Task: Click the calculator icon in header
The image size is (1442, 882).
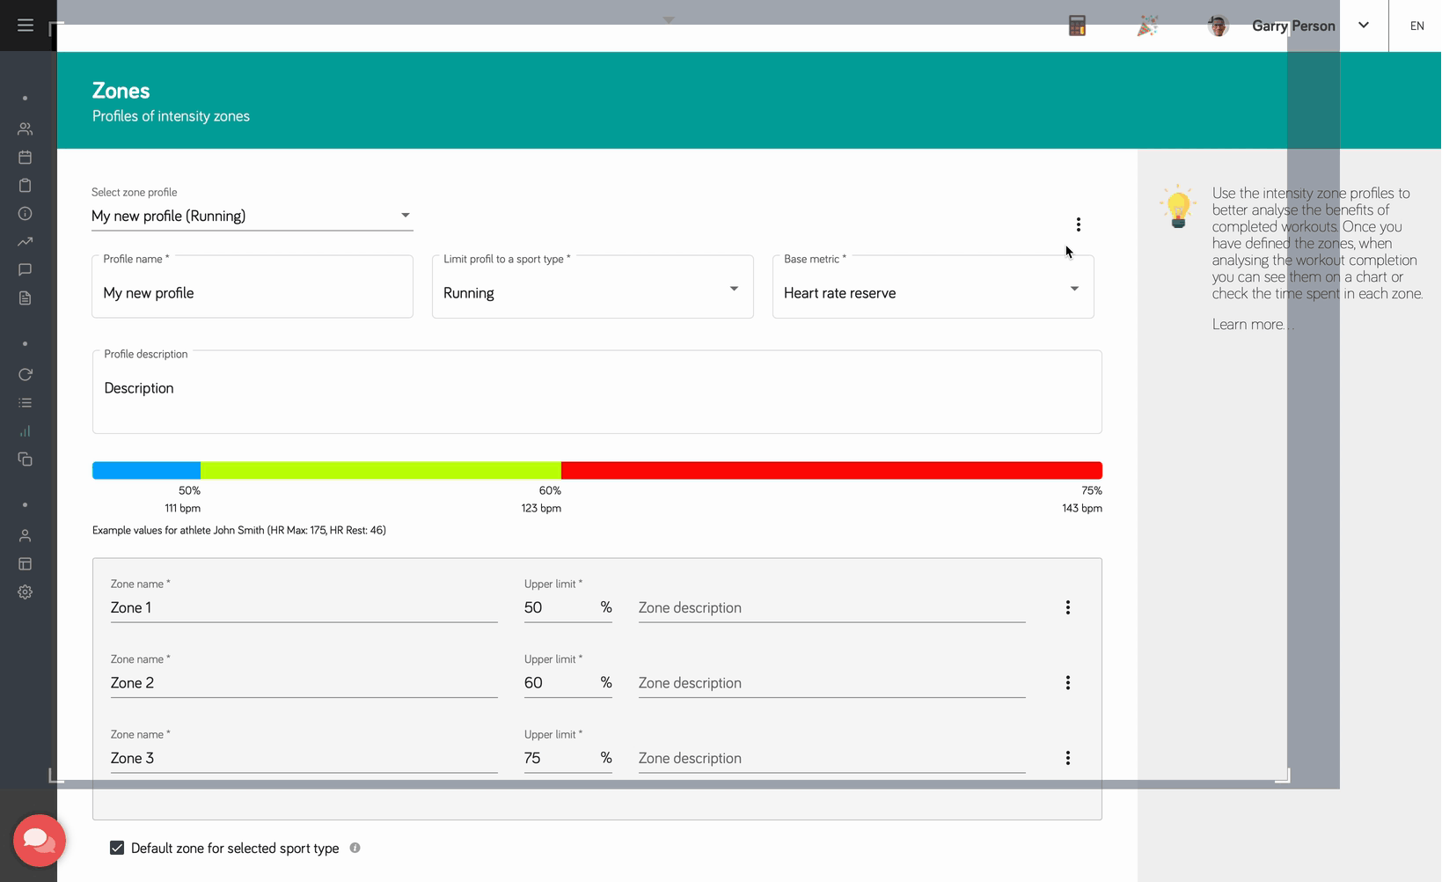Action: pos(1077,26)
